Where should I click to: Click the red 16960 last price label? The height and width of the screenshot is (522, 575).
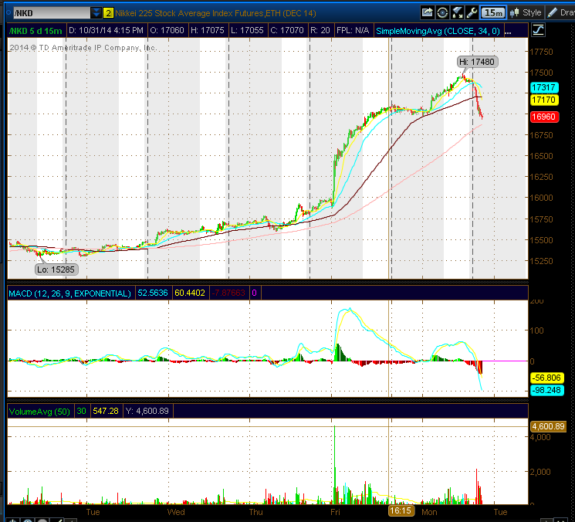coord(544,117)
